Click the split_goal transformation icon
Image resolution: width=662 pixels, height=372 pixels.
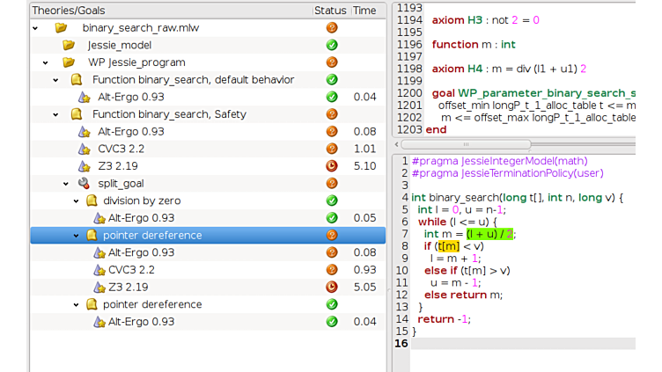[84, 183]
